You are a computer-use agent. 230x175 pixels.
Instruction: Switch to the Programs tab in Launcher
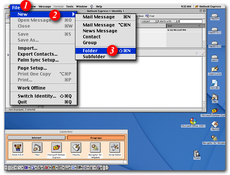[x=96, y=138]
